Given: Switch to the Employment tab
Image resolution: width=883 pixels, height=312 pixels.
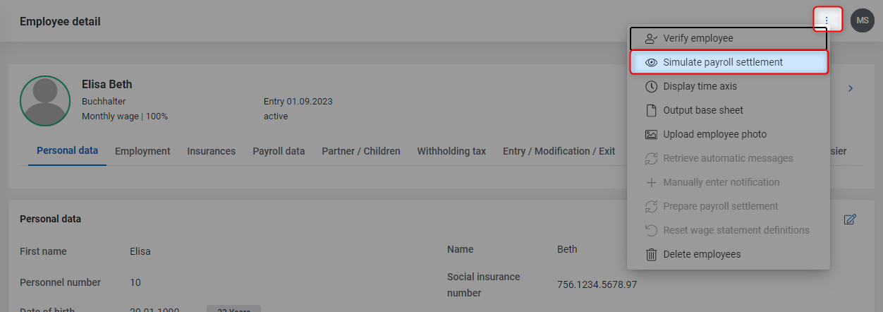Looking at the screenshot, I should click(x=142, y=151).
